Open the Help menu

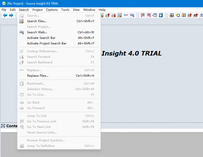click(x=102, y=10)
